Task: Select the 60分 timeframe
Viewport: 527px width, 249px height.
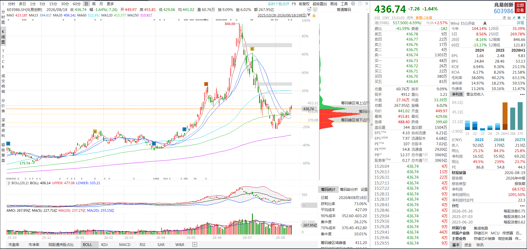Action: tap(77, 4)
